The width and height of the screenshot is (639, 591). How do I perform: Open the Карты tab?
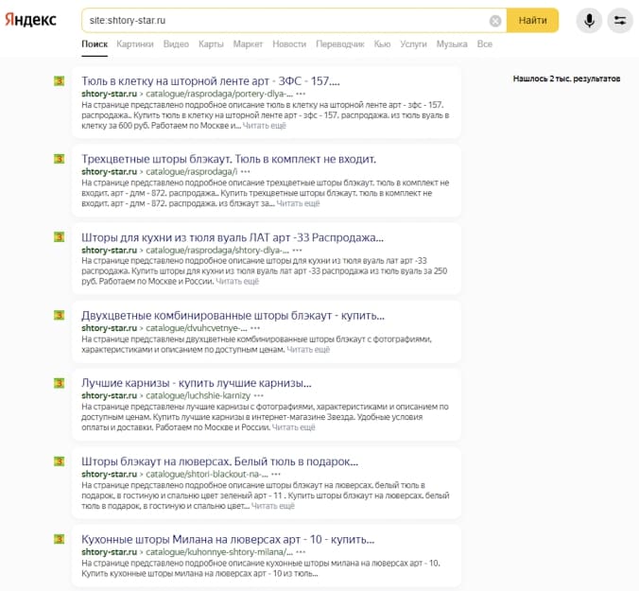(211, 44)
